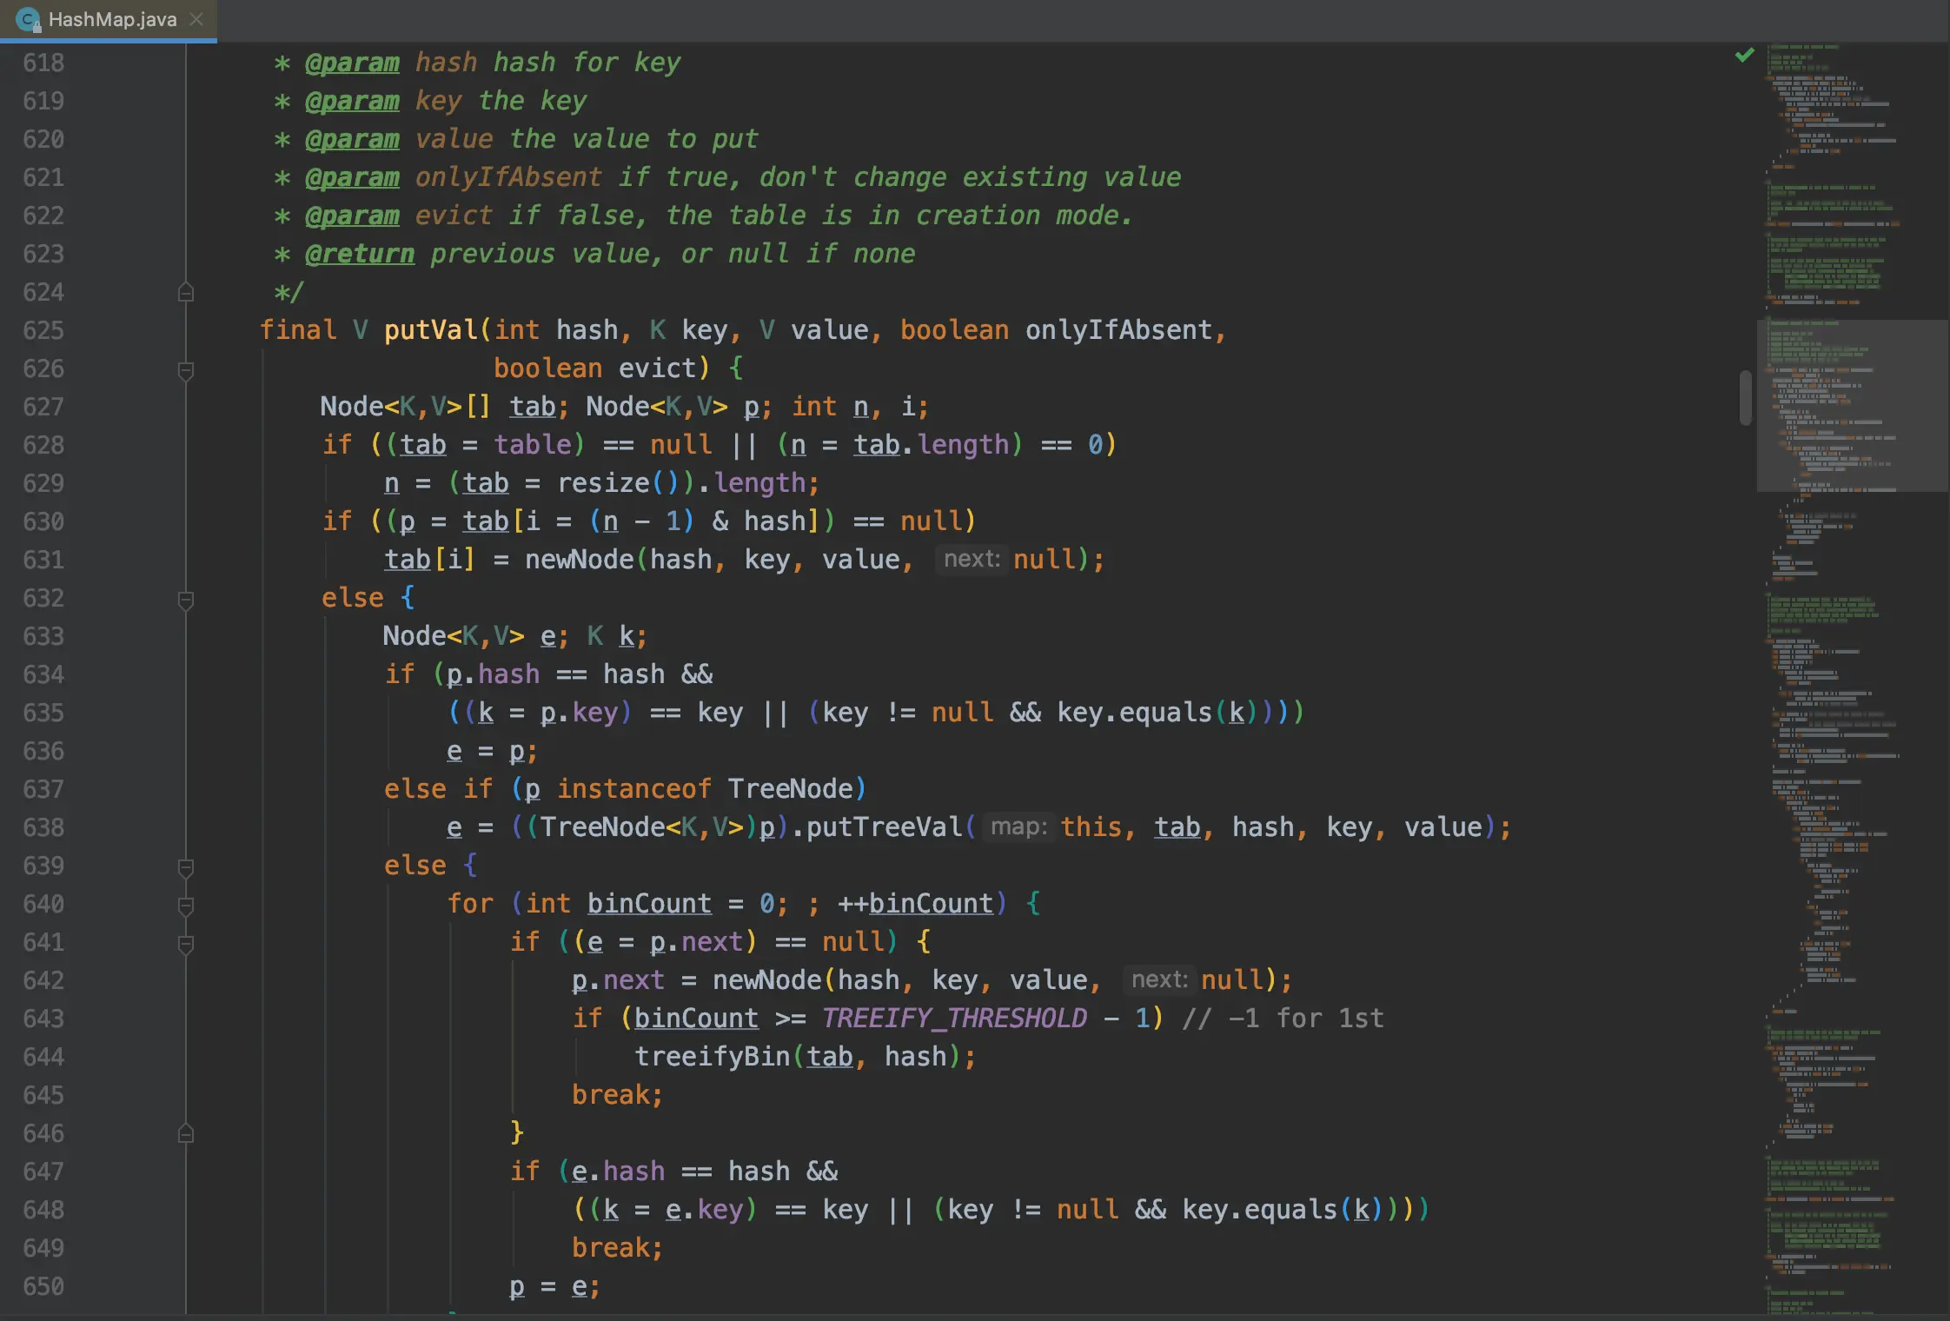The width and height of the screenshot is (1950, 1321).
Task: Click the 'map:' parameter hint on line 638
Action: point(1018,826)
